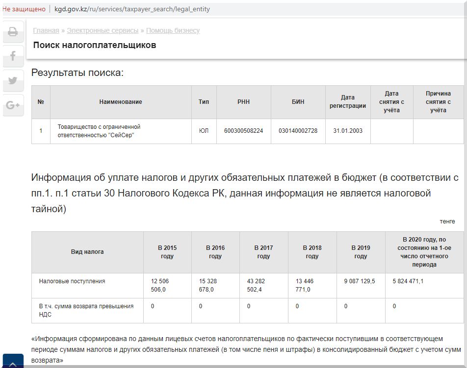Open the Электронные сервисы breadcrumb link

[103, 31]
